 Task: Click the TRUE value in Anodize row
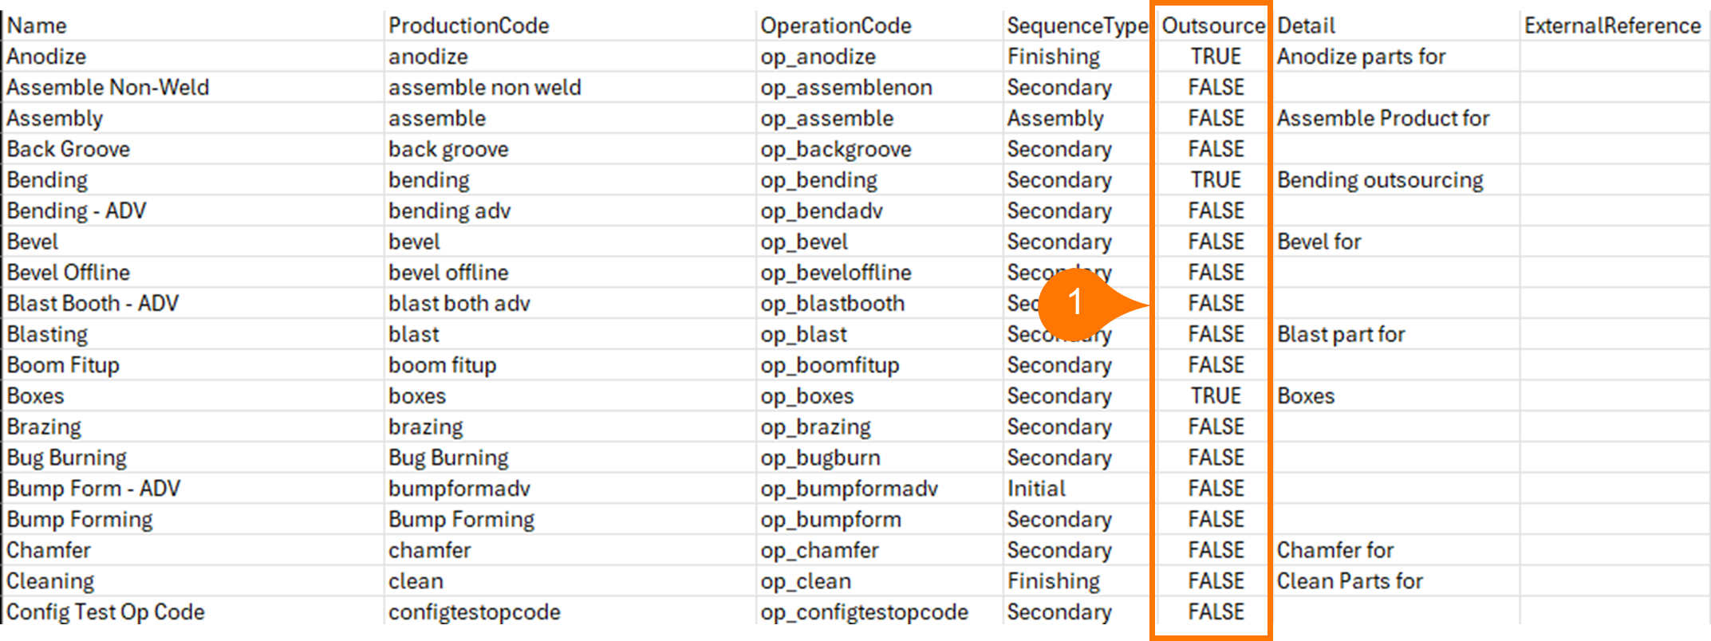pos(1216,57)
